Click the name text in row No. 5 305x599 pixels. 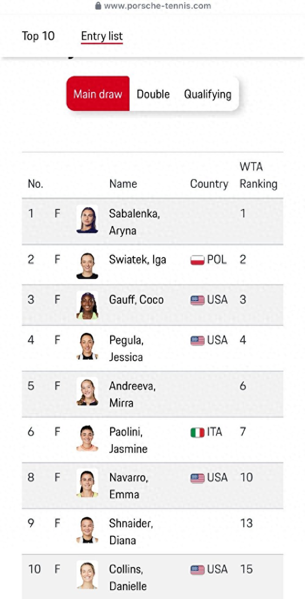[132, 394]
